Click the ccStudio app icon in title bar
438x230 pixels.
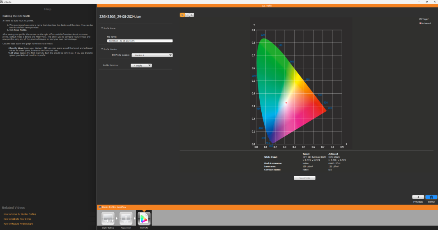1,2
